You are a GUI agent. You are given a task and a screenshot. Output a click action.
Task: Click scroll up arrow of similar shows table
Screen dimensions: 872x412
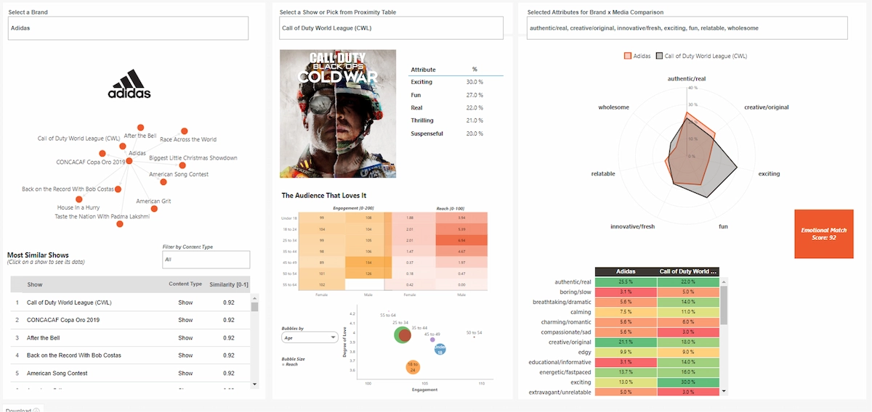click(x=254, y=297)
